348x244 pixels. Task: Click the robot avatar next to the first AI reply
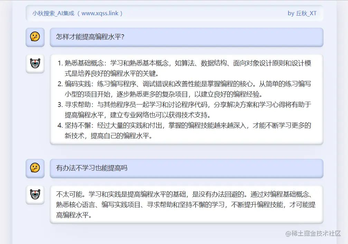35,64
